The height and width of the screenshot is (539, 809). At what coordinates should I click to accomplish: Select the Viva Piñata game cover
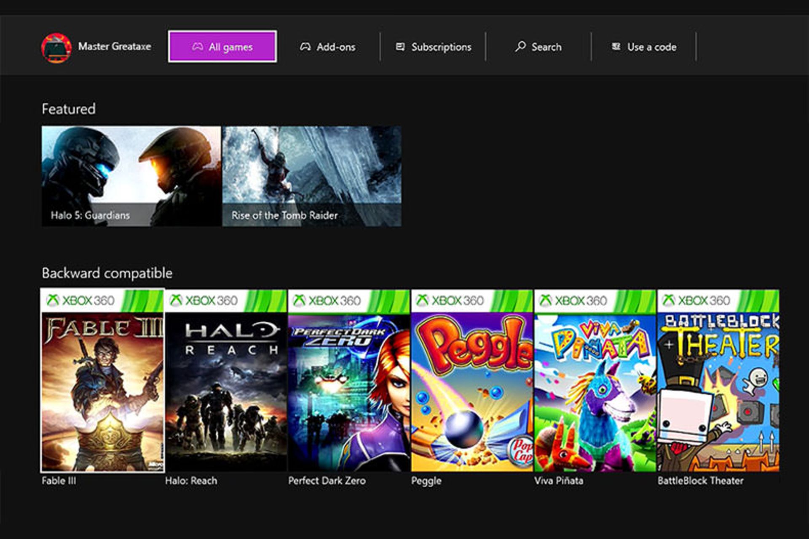click(x=595, y=380)
